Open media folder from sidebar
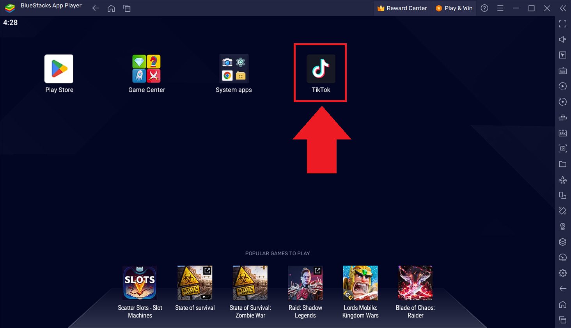 click(562, 164)
